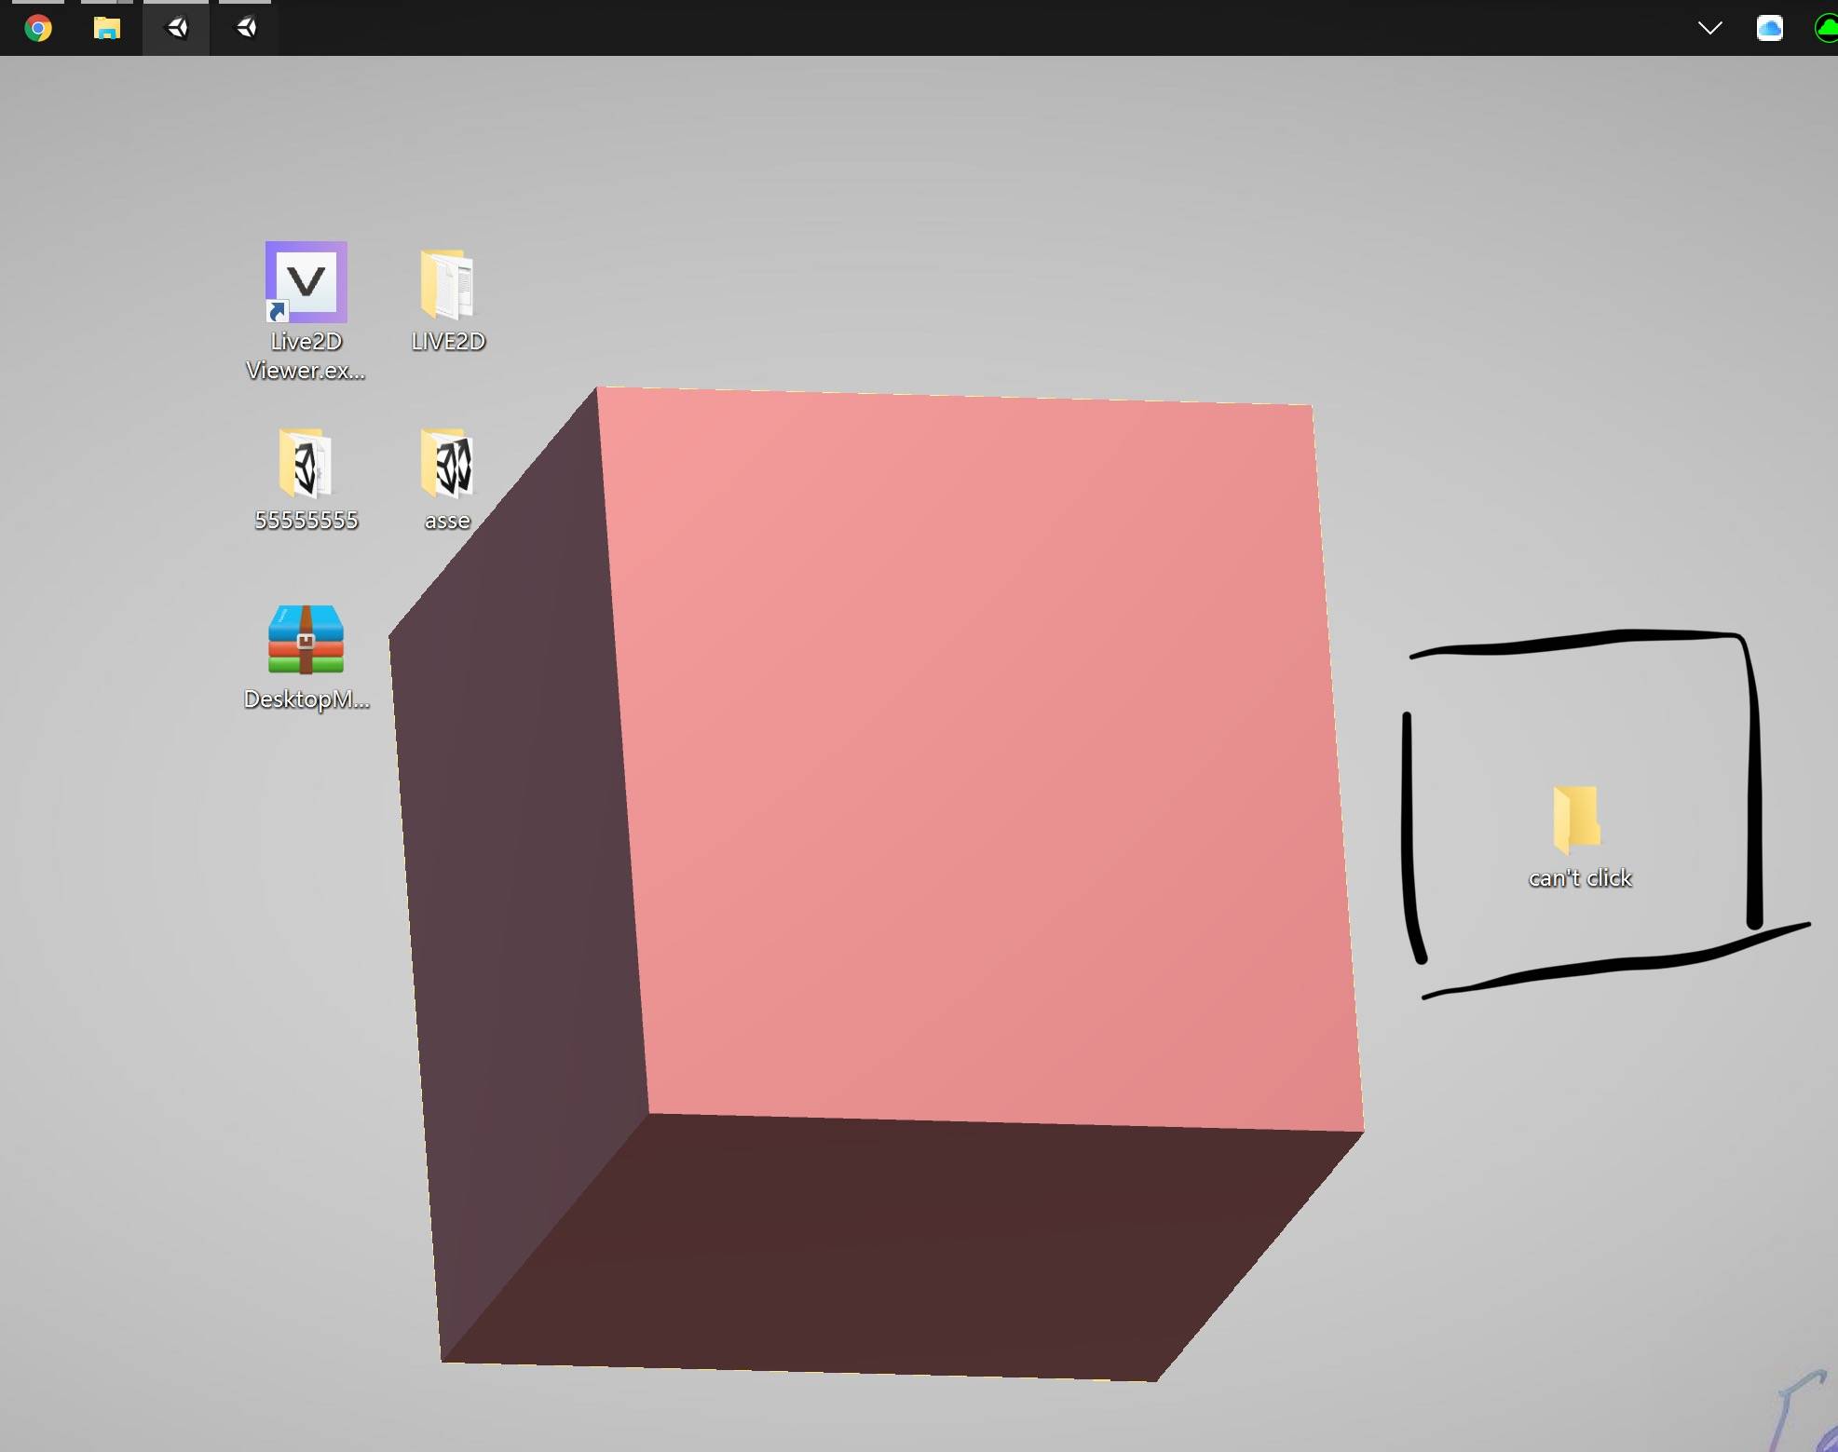Select the DesktopM... archive icon
The image size is (1838, 1452).
click(306, 640)
